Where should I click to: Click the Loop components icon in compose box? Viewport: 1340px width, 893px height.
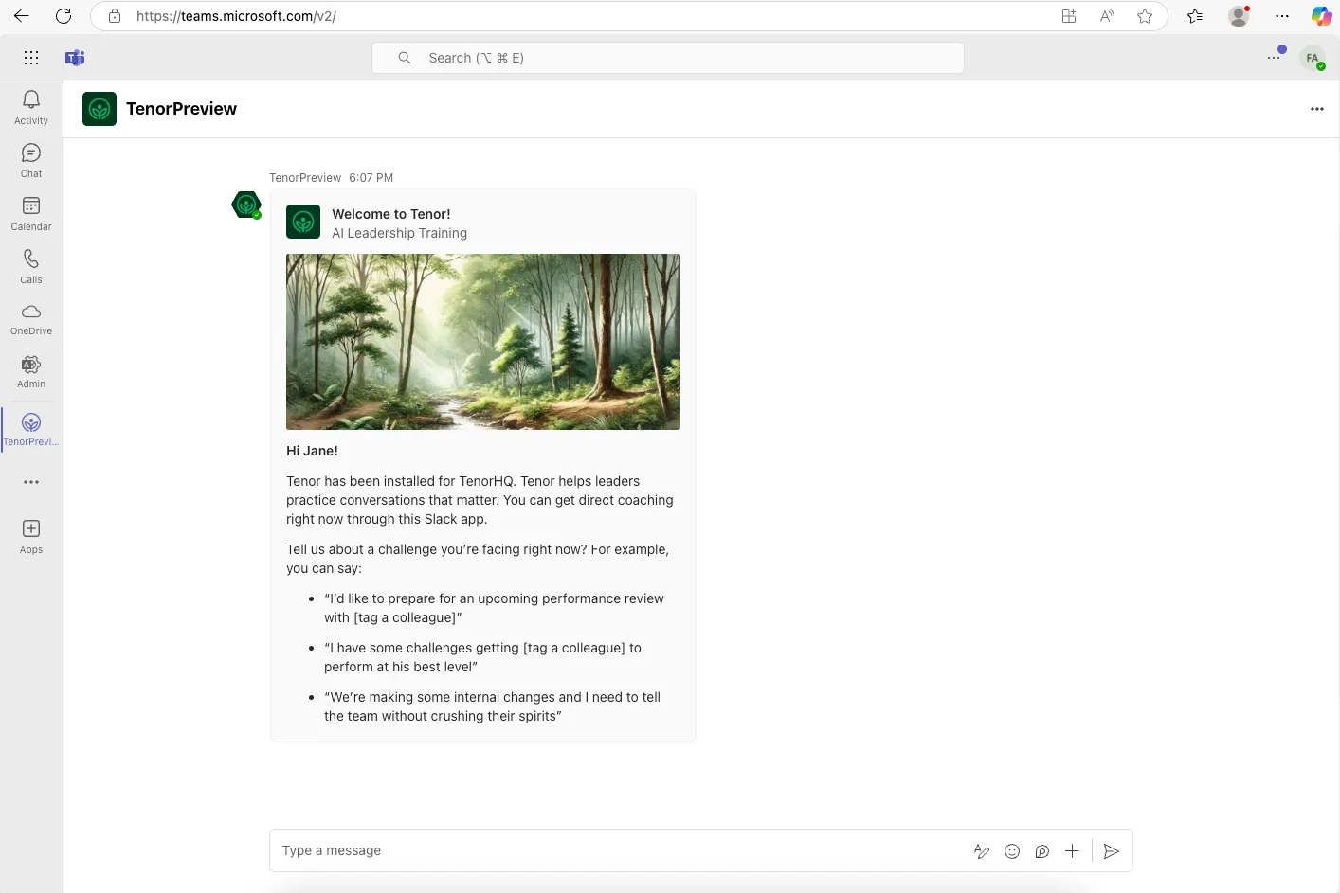tap(1042, 851)
